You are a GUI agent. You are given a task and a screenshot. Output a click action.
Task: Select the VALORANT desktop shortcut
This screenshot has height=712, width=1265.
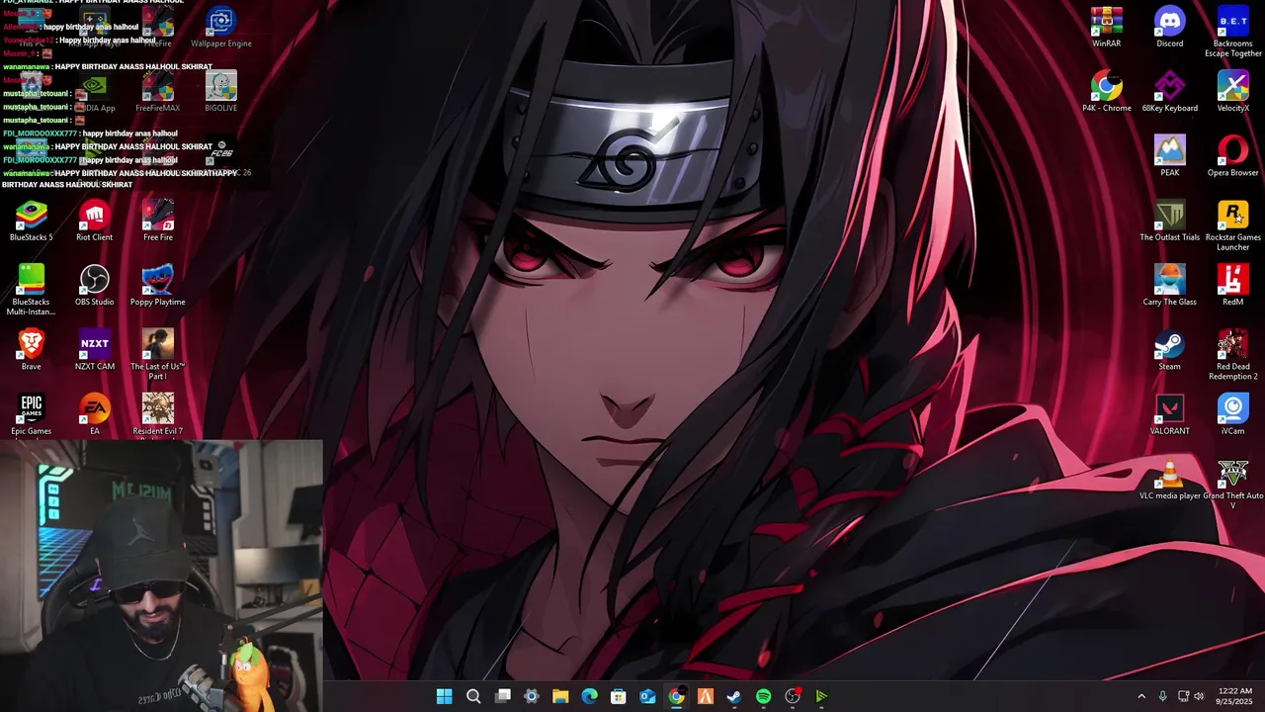(x=1169, y=414)
